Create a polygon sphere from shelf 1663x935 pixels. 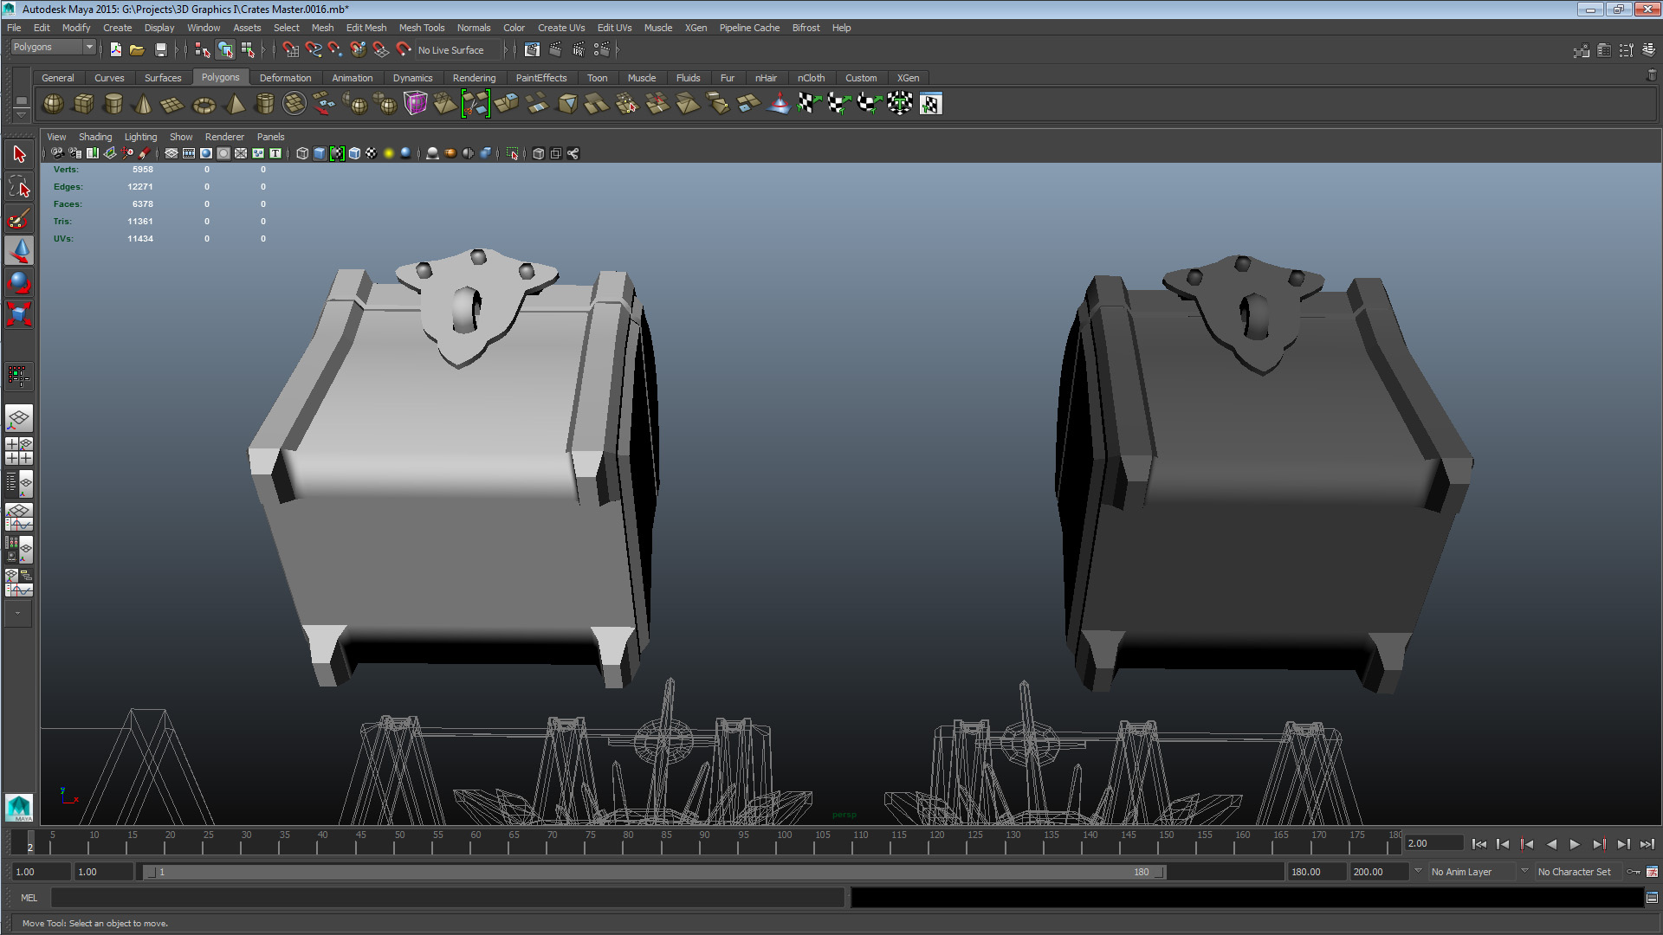click(x=53, y=104)
